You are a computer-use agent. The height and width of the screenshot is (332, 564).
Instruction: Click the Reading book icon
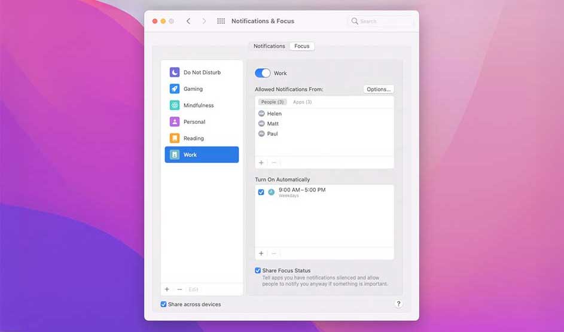175,138
